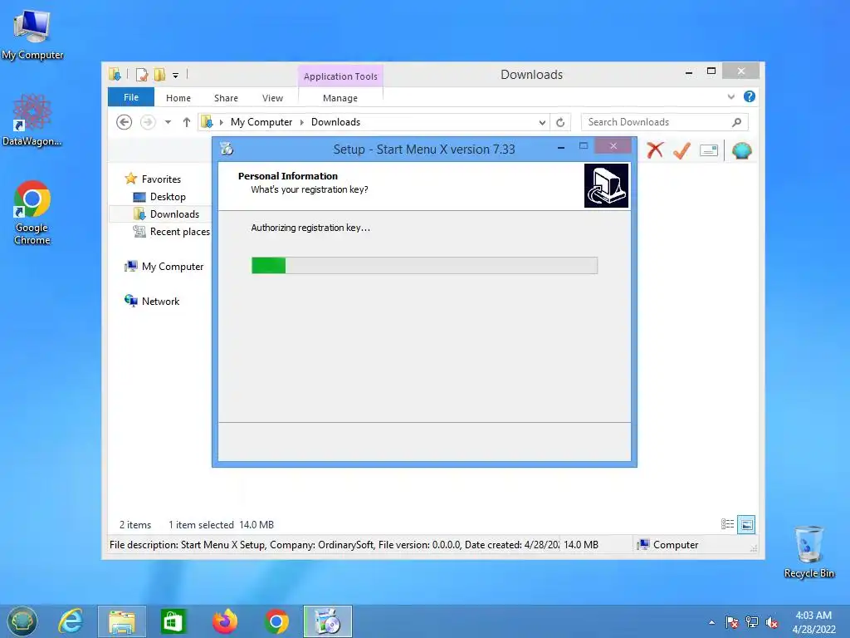The image size is (850, 638).
Task: Click the Start button in taskbar
Action: (x=22, y=621)
